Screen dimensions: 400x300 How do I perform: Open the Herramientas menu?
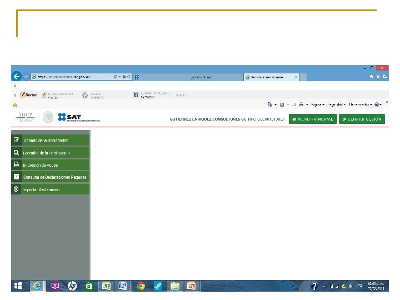[x=361, y=104]
